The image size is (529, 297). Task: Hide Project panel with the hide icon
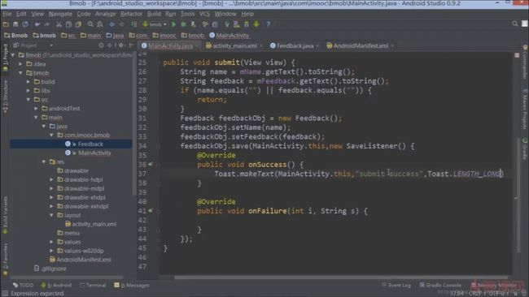click(x=131, y=45)
